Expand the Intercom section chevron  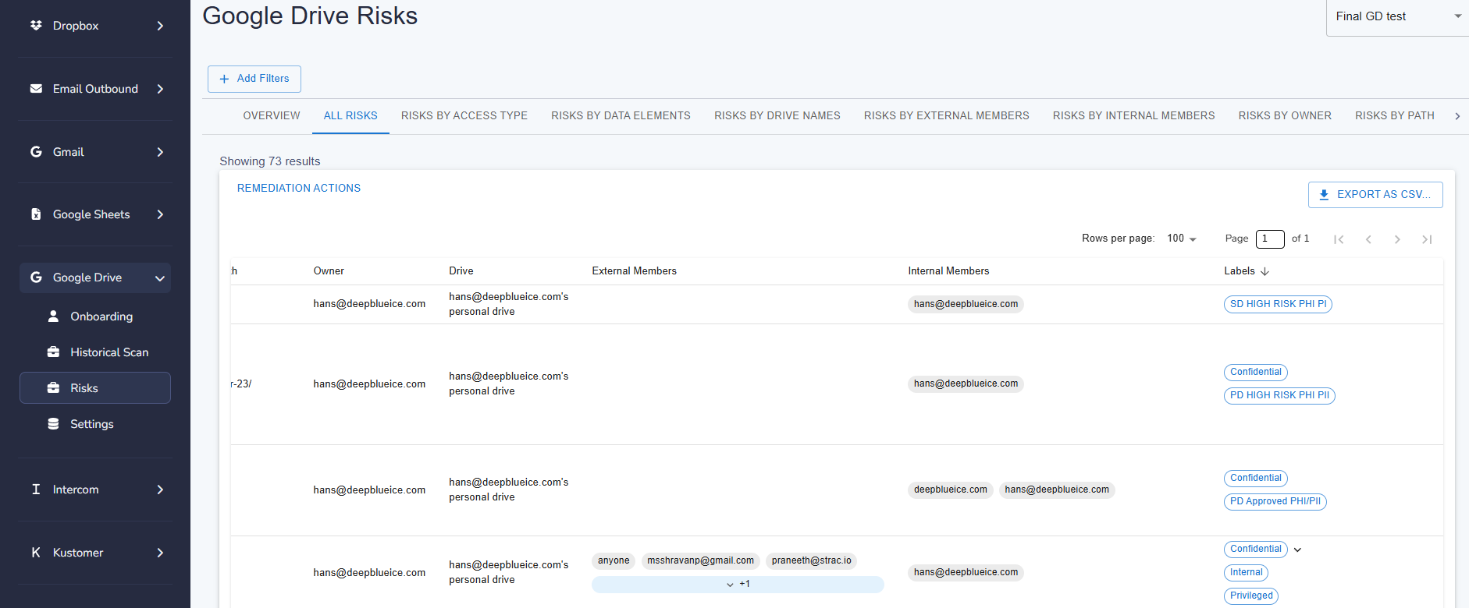click(160, 490)
